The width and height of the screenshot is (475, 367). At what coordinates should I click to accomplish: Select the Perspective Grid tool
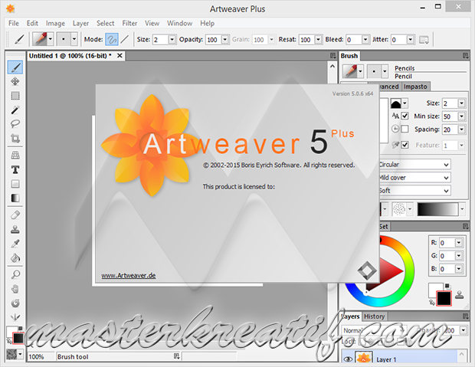coord(15,156)
